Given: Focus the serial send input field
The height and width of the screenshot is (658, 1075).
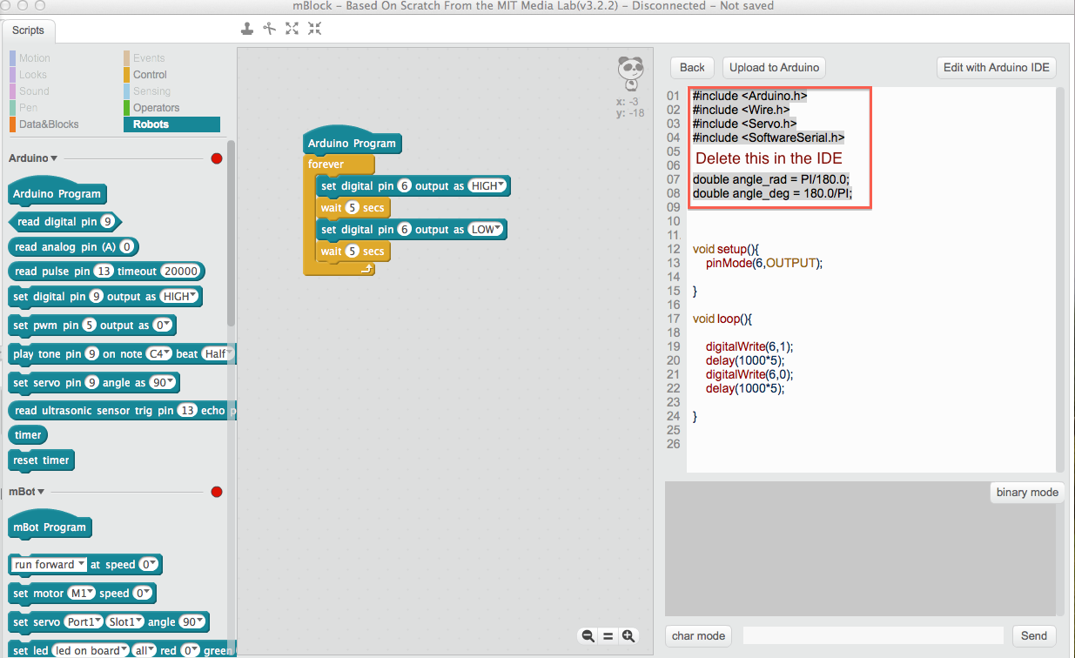Looking at the screenshot, I should pos(873,635).
